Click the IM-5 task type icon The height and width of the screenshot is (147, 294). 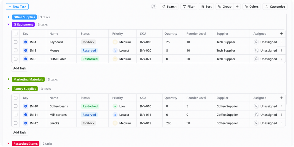tap(26, 50)
